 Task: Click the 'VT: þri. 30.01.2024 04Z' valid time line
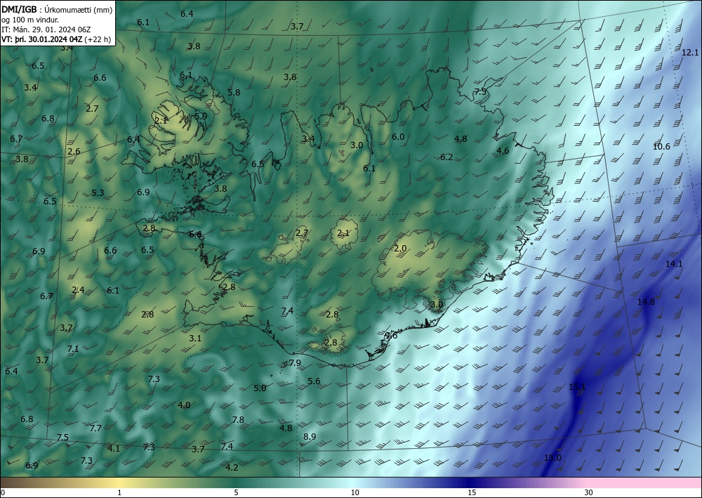point(41,39)
